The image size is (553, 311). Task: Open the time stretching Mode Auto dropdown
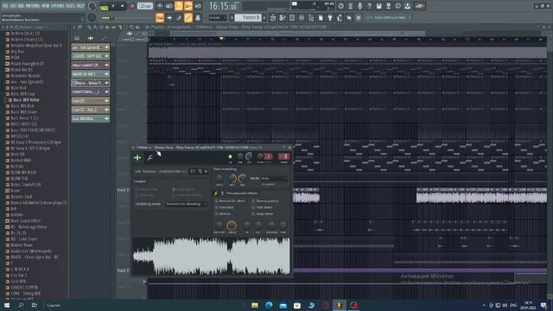274,179
